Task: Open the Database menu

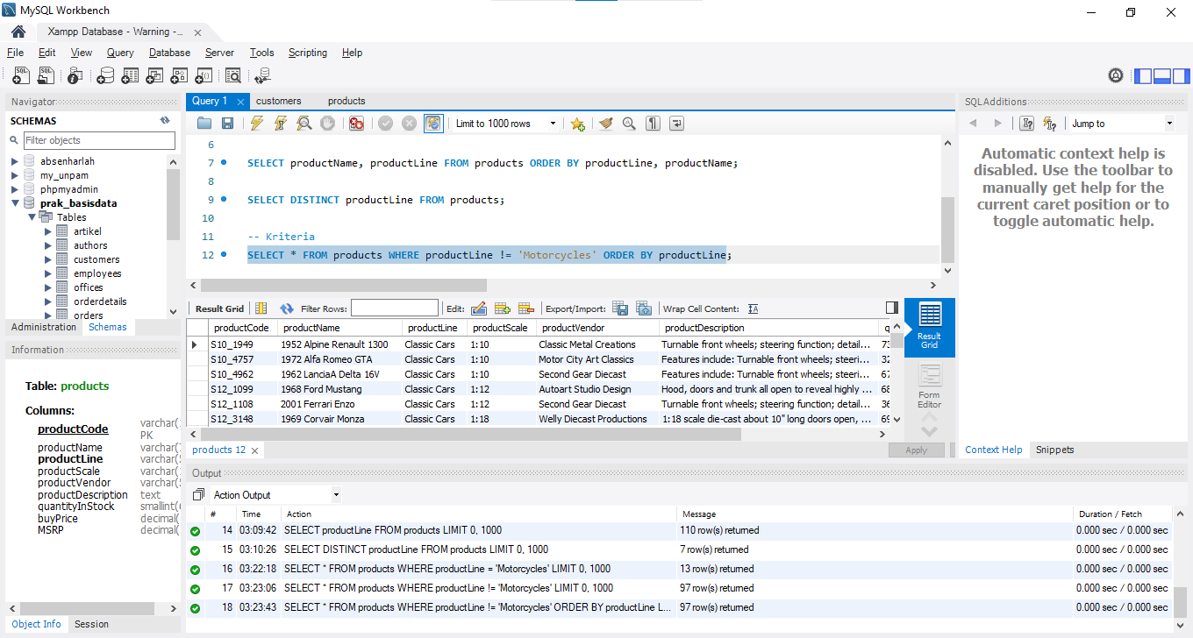Action: pyautogui.click(x=169, y=53)
